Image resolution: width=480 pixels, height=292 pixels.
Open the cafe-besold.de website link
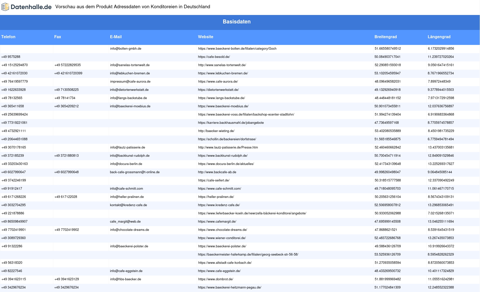coord(214,57)
